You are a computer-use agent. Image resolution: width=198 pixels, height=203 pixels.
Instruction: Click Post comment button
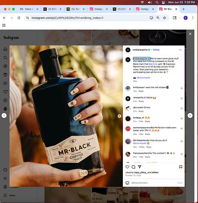[180, 183]
